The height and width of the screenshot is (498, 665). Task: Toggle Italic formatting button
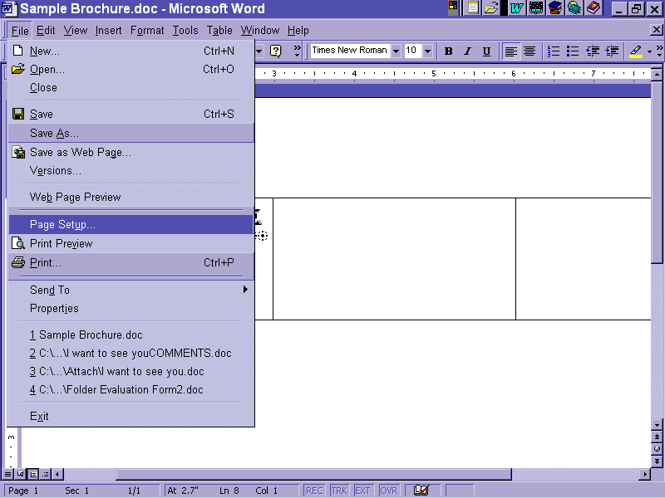[x=467, y=51]
